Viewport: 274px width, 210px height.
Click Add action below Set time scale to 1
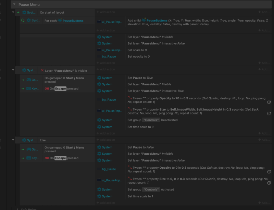[106, 203]
